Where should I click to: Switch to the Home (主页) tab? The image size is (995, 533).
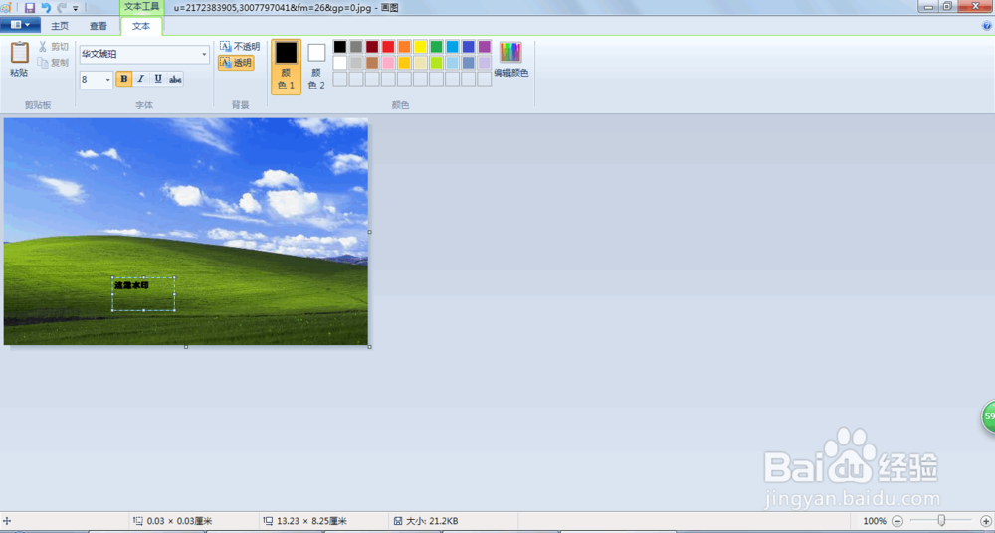pos(60,26)
